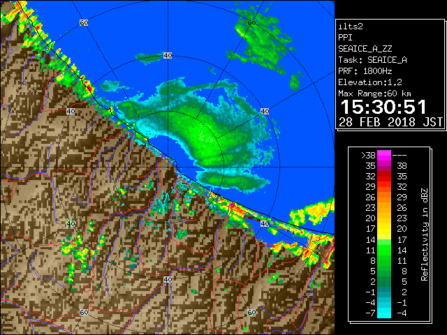The image size is (447, 335).
Task: Click the "Reflectivity in dBZ" axis label
Action: click(425, 234)
